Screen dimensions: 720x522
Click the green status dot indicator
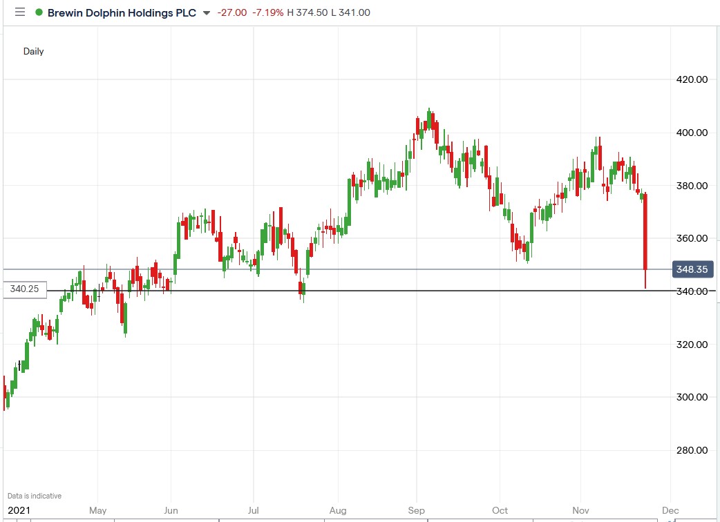(x=40, y=12)
